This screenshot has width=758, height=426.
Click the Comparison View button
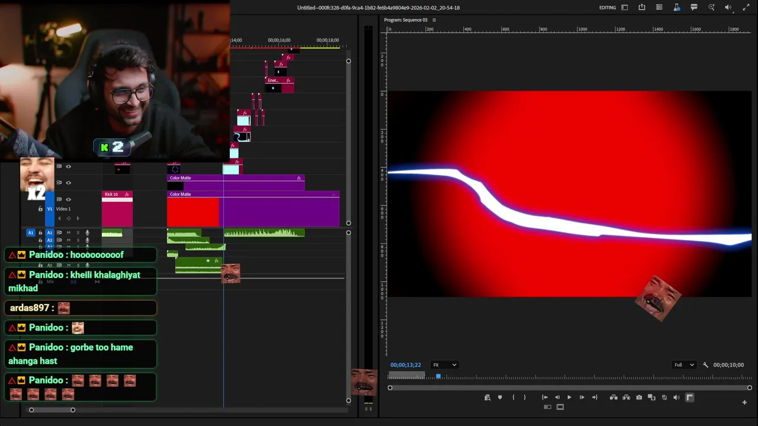(651, 398)
